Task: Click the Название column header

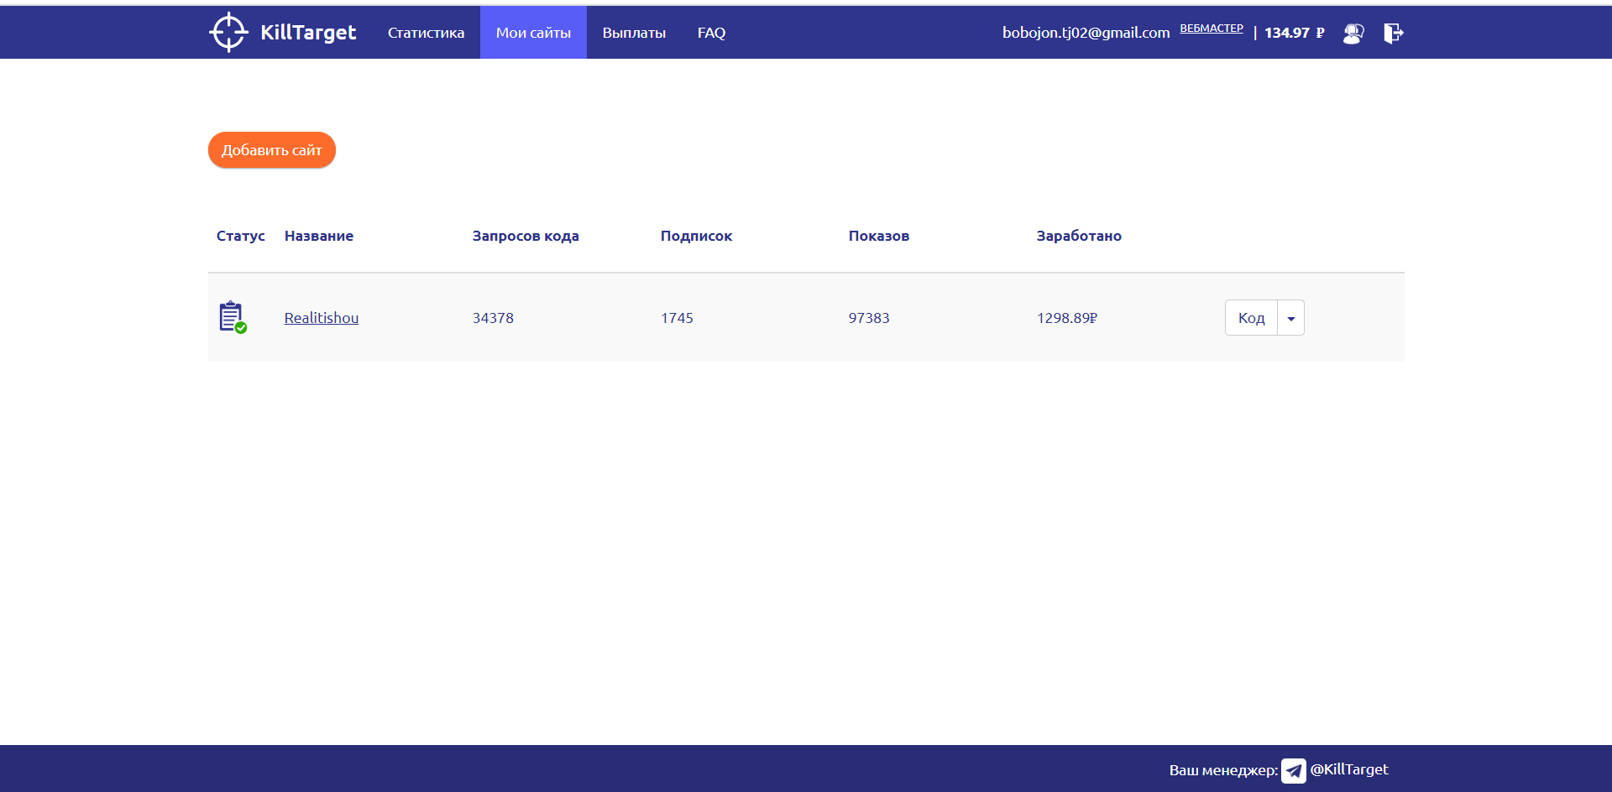Action: tap(319, 236)
